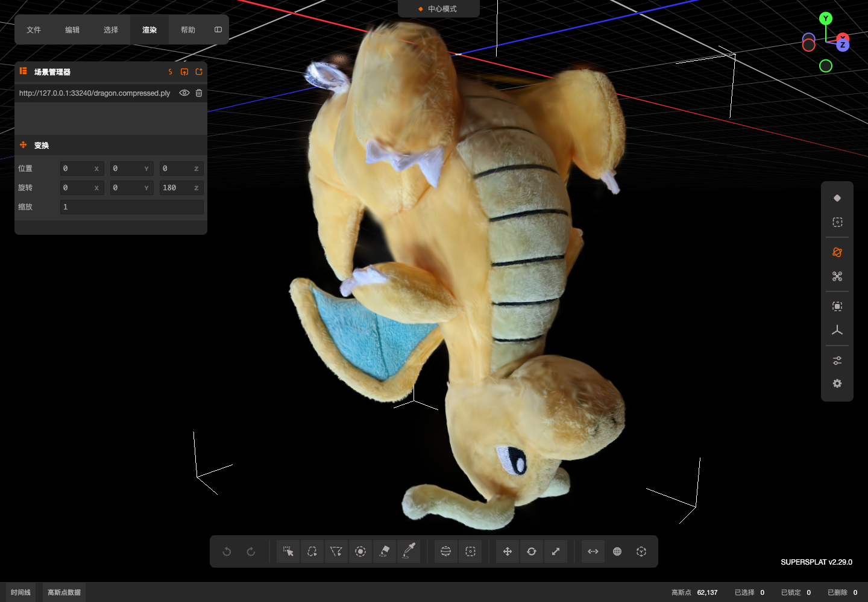Toggle the world coordinate space globe

617,551
